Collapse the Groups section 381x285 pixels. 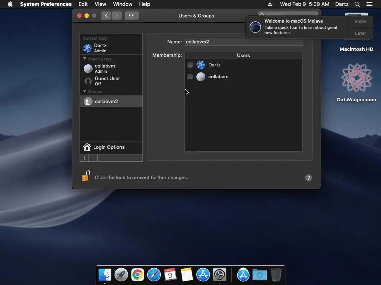point(84,91)
